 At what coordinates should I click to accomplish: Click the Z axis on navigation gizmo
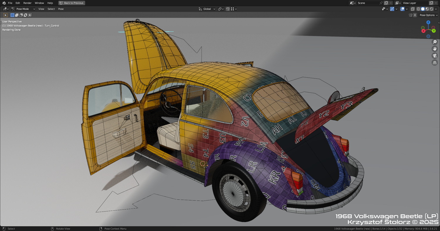pyautogui.click(x=428, y=22)
